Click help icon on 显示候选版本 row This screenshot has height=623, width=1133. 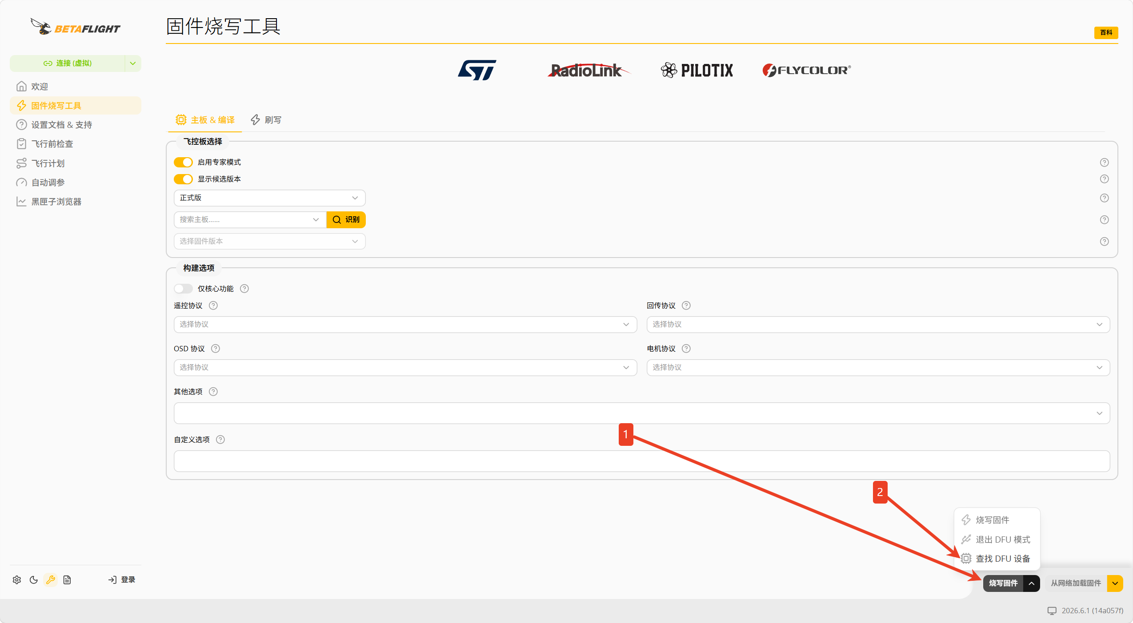coord(1105,179)
